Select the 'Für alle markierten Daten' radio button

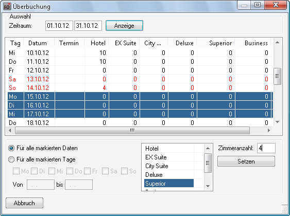(11, 148)
